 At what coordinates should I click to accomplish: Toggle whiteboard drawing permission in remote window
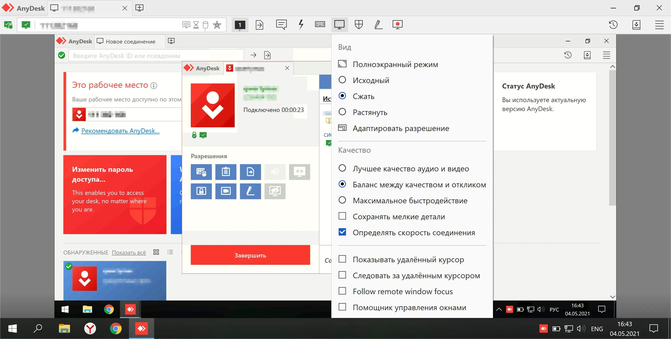250,191
